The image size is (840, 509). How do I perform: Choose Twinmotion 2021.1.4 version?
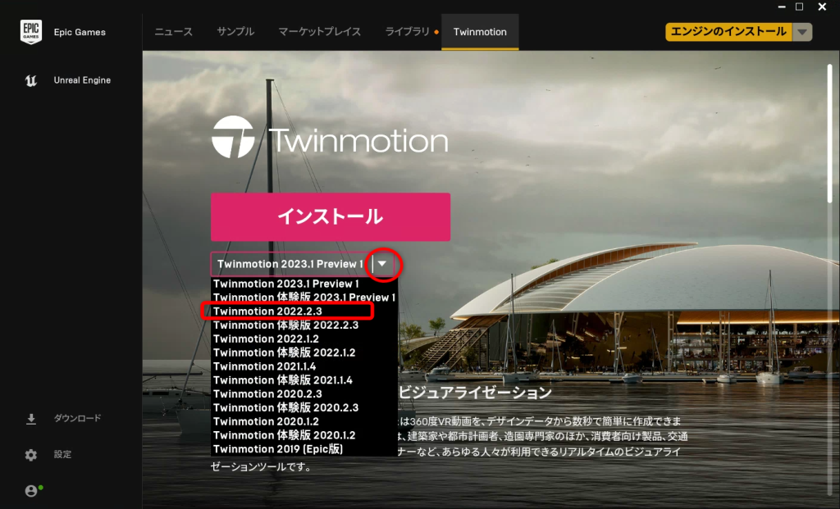tap(265, 366)
